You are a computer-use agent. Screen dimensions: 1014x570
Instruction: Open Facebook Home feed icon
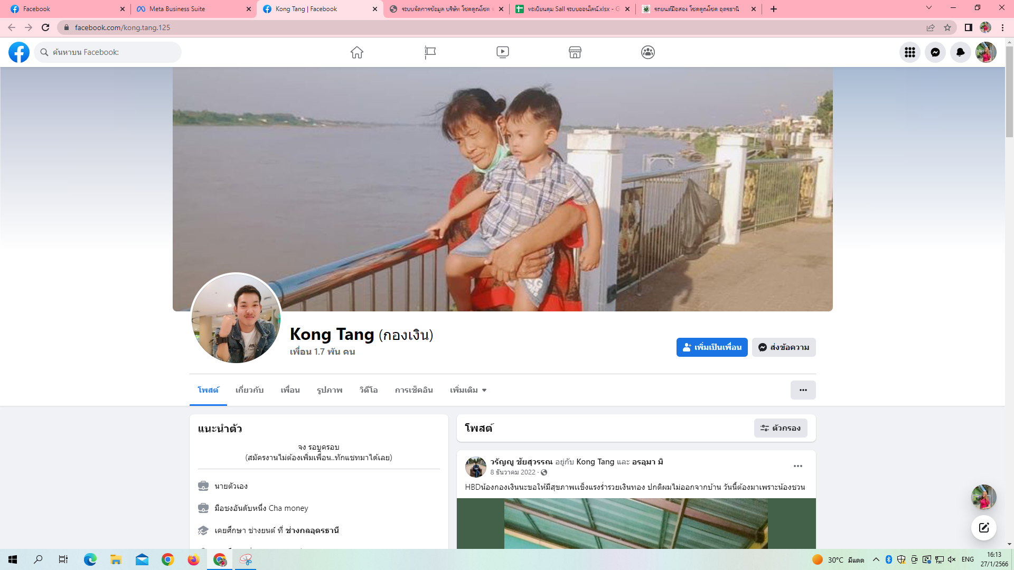point(357,52)
